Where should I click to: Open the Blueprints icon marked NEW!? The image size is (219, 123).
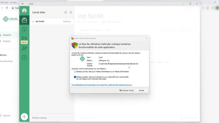tap(24, 40)
